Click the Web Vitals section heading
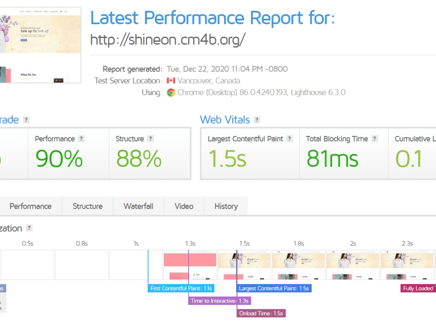This screenshot has width=436, height=327. 225,120
